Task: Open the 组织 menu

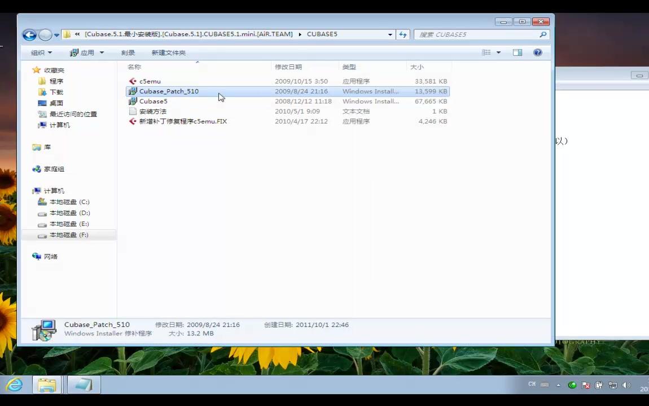Action: 41,53
